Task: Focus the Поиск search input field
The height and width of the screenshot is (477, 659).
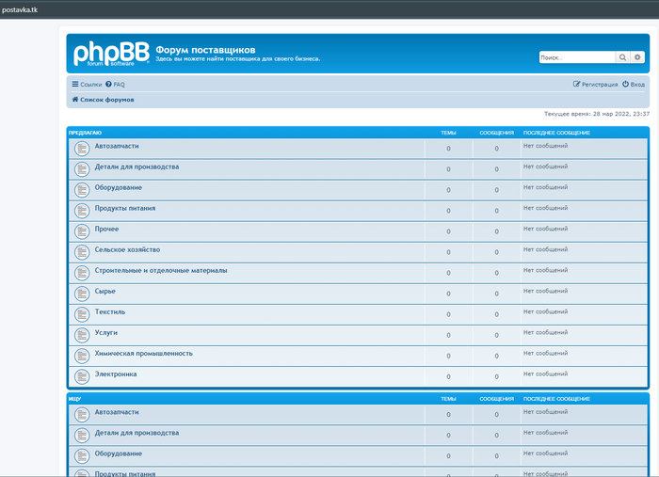Action: coord(577,57)
